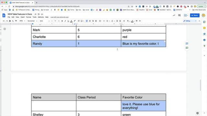Click the font size field

[55, 21]
